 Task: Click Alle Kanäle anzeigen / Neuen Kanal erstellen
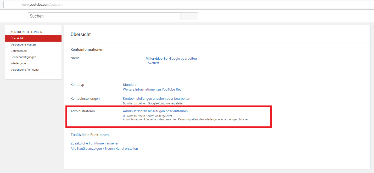coord(104,149)
